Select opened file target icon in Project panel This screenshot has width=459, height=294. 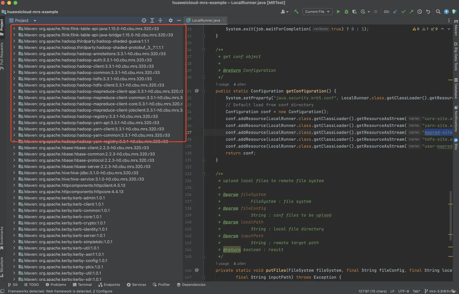[x=144, y=20]
